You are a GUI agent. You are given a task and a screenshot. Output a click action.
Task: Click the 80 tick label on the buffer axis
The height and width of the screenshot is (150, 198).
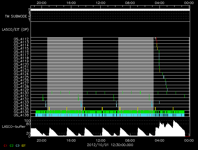(28, 124)
